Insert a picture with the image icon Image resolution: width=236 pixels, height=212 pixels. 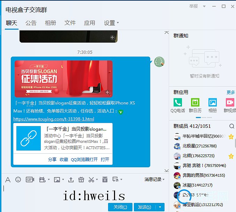click(57, 180)
